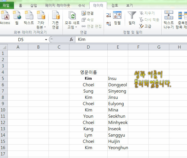Click the insert function fx button
The image size is (187, 158).
tap(71, 39)
